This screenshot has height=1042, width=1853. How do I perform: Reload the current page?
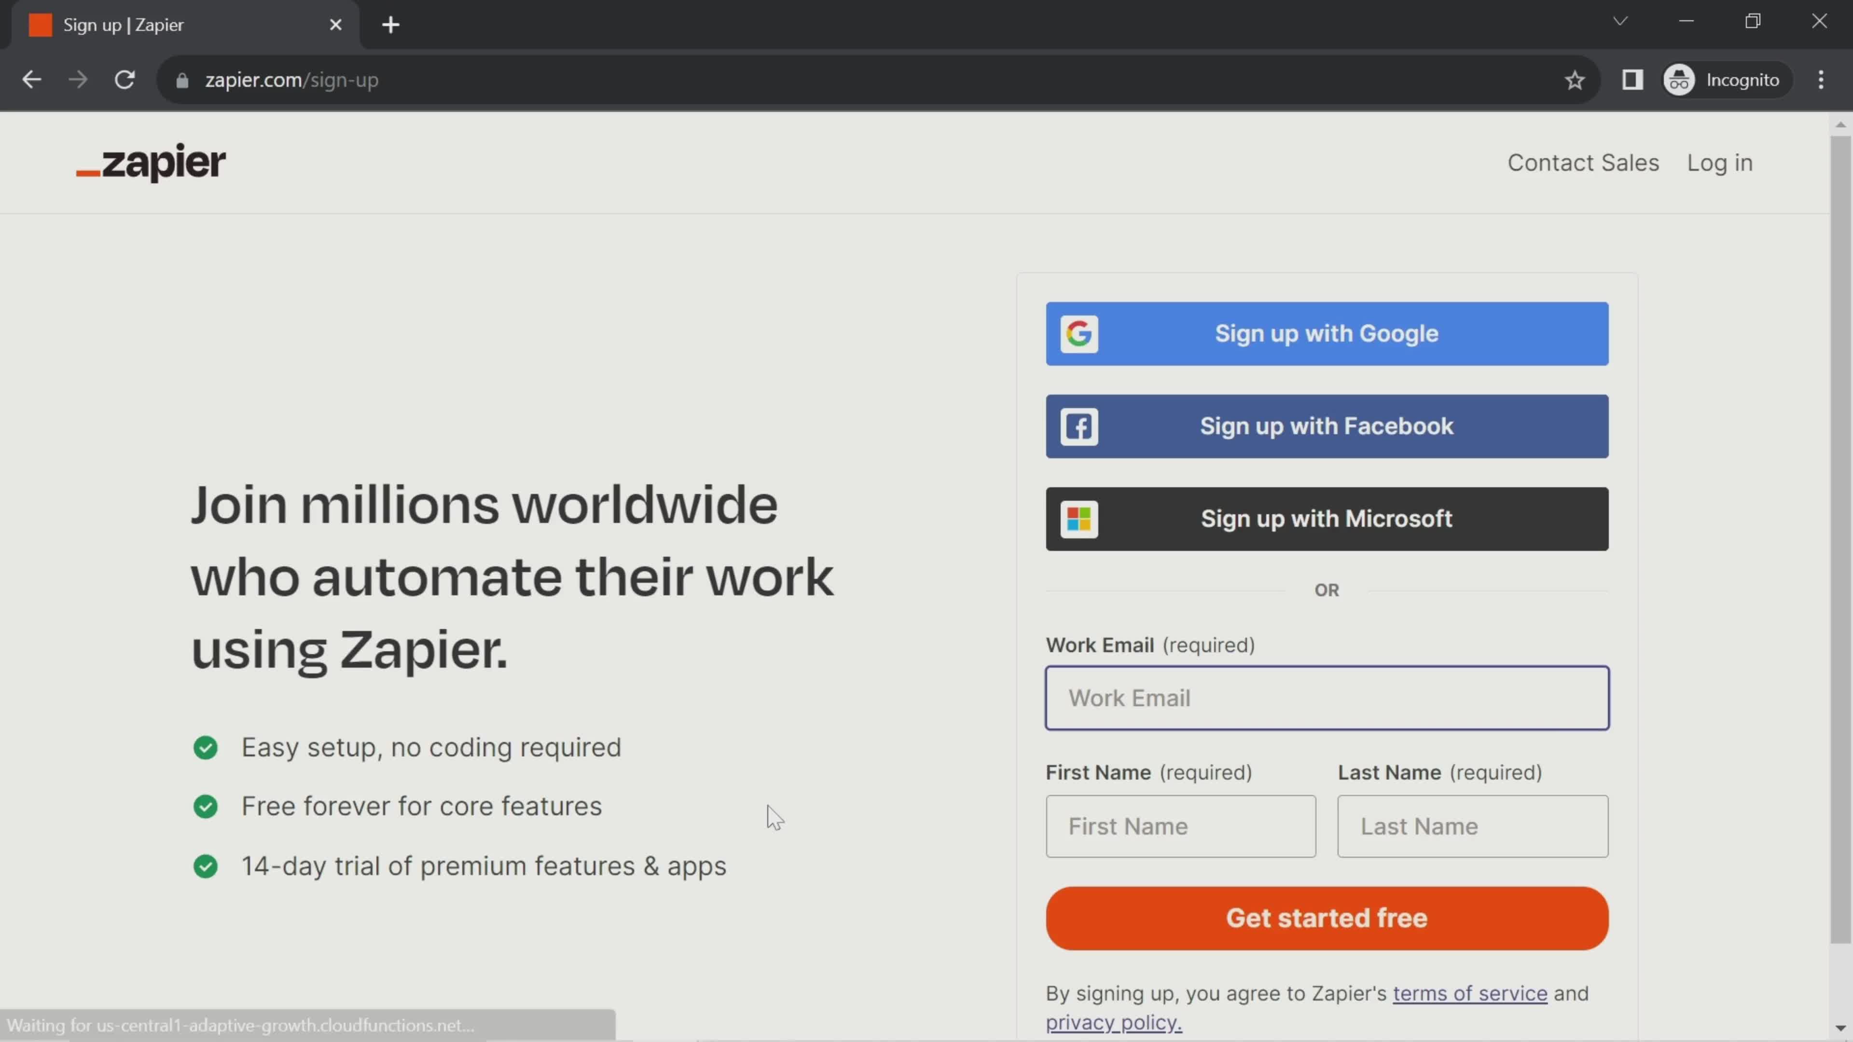point(125,80)
